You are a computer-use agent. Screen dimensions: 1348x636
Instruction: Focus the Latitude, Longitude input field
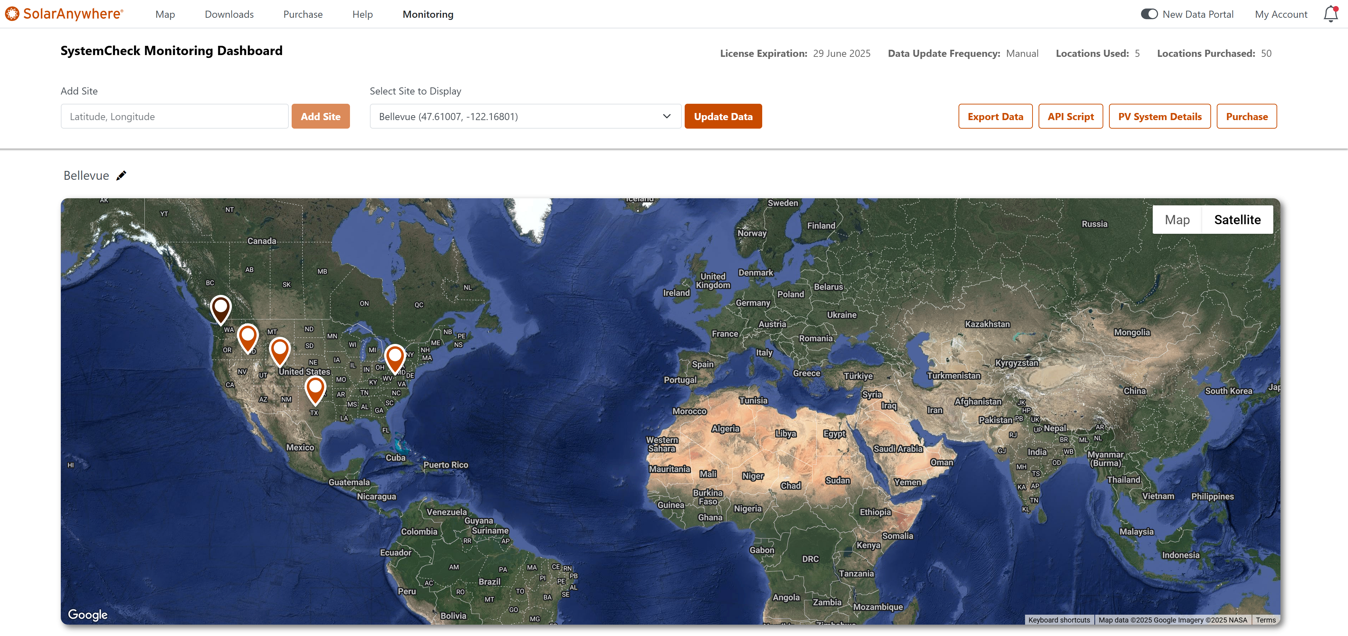pos(174,117)
